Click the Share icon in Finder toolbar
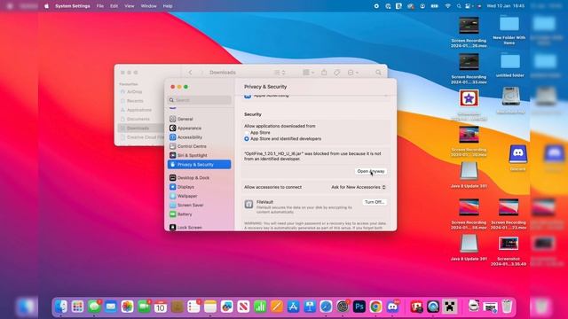Screen dimensions: 568x319 coord(324,73)
